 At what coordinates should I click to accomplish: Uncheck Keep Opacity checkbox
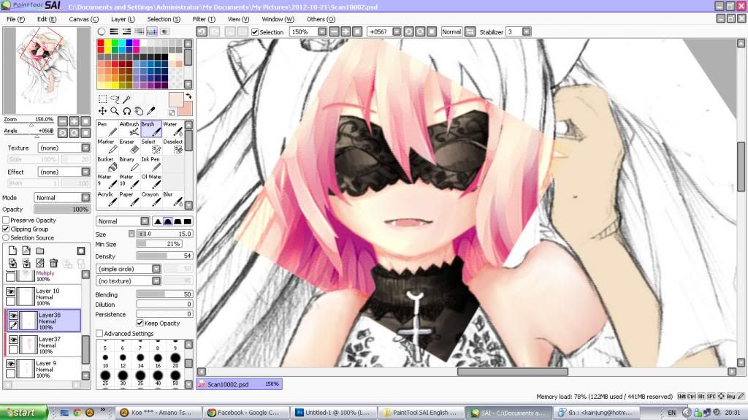[140, 323]
